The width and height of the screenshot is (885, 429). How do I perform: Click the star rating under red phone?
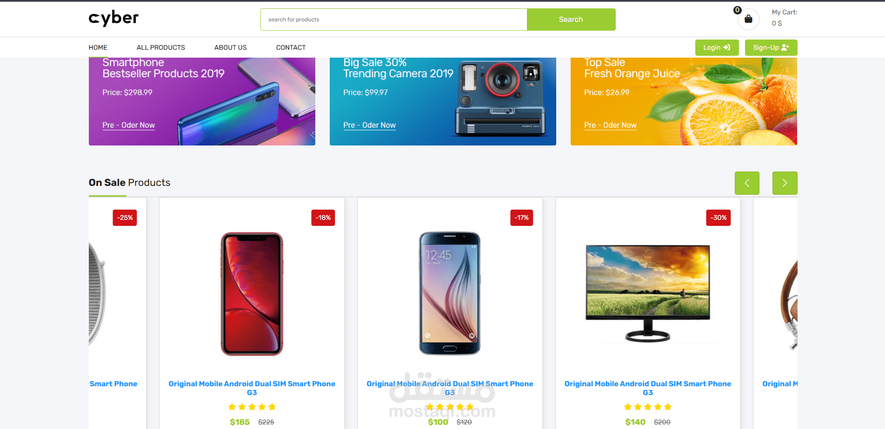(x=252, y=407)
